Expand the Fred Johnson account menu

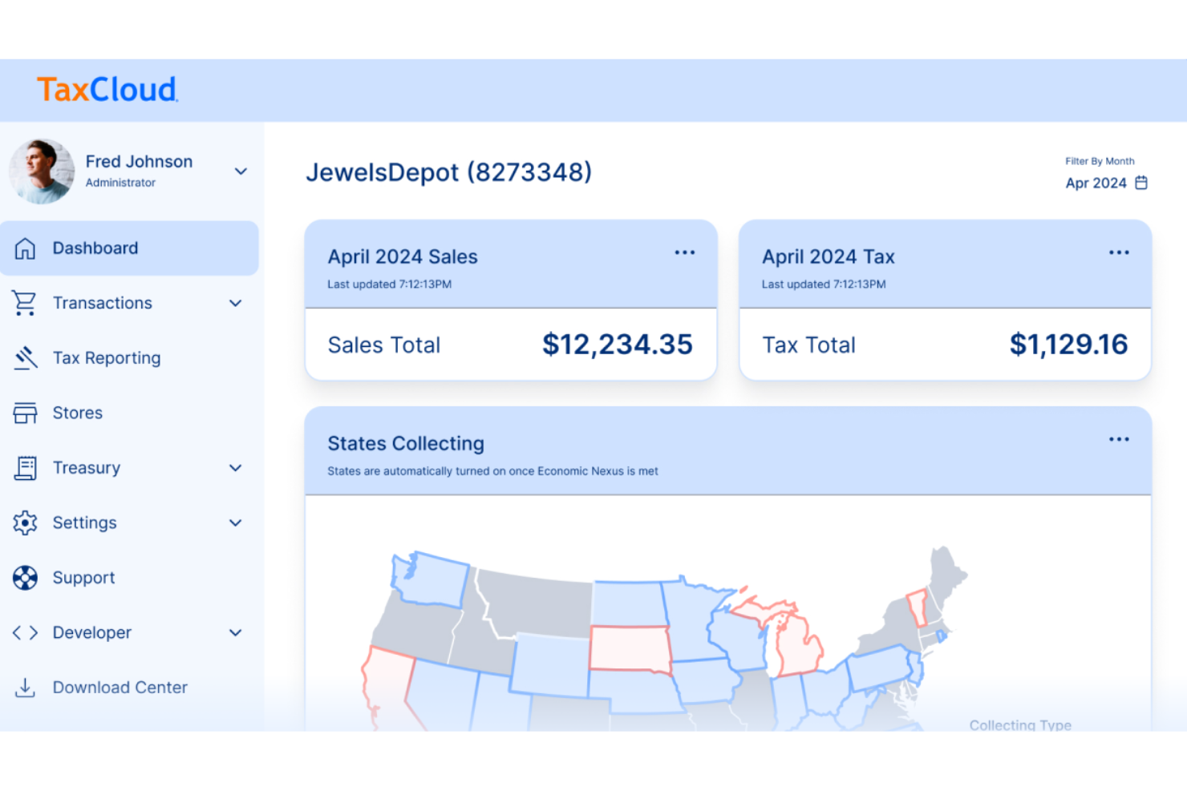(240, 171)
